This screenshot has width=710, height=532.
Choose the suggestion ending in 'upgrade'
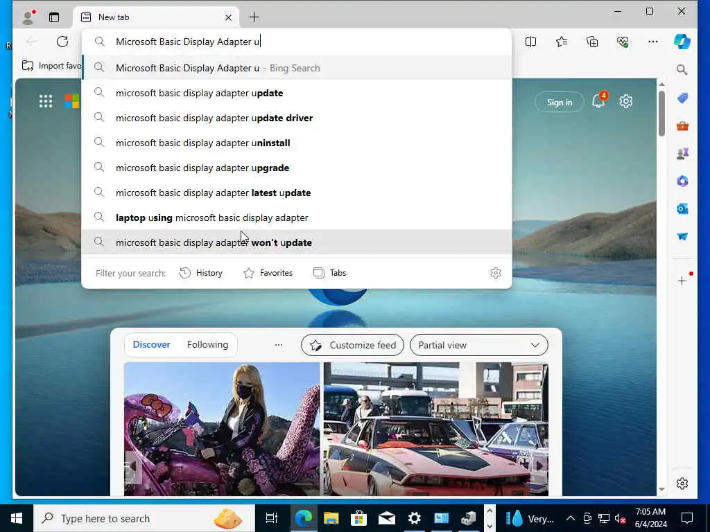click(x=297, y=168)
